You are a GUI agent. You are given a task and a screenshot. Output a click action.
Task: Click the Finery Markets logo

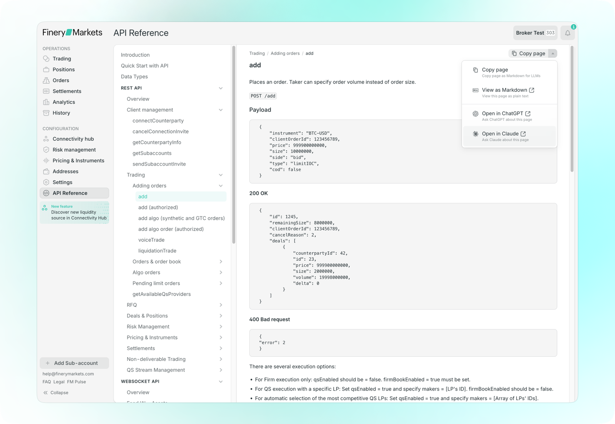pos(72,33)
